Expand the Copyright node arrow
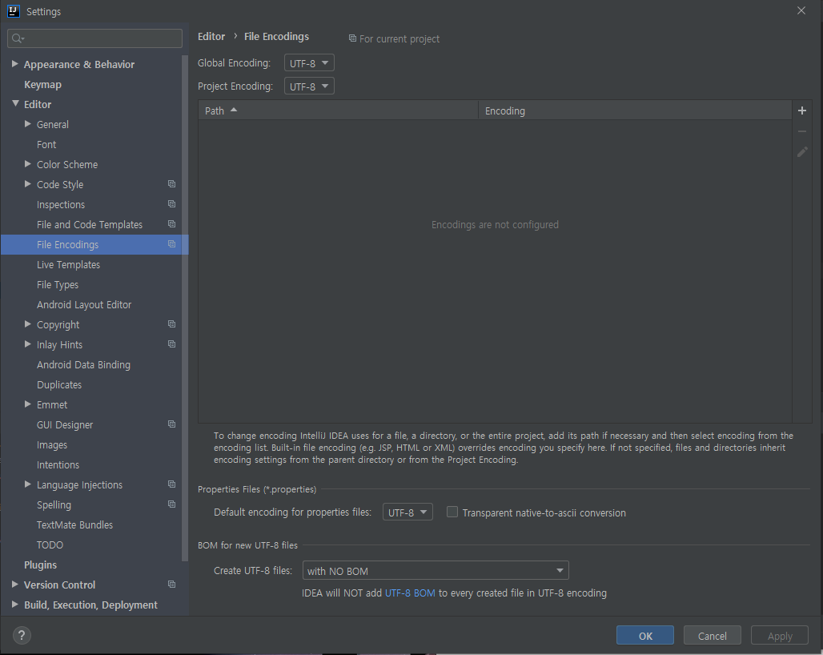Image resolution: width=823 pixels, height=655 pixels. pos(28,323)
